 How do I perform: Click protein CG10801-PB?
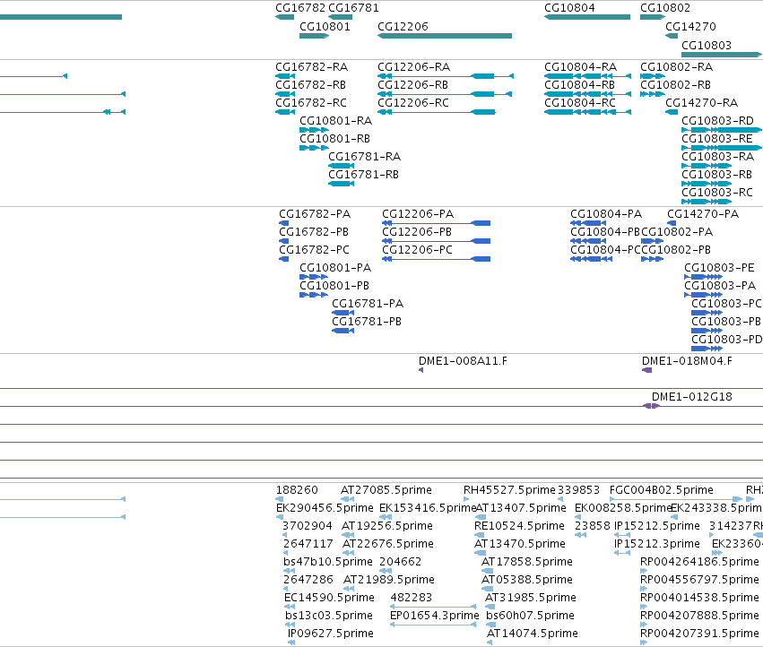334,286
